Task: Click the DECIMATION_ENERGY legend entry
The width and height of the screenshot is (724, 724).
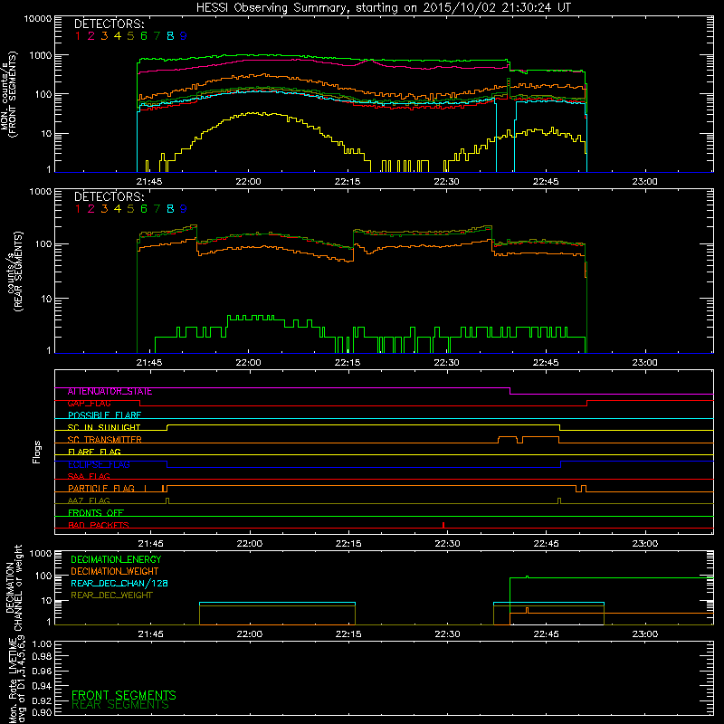Action: tap(116, 559)
